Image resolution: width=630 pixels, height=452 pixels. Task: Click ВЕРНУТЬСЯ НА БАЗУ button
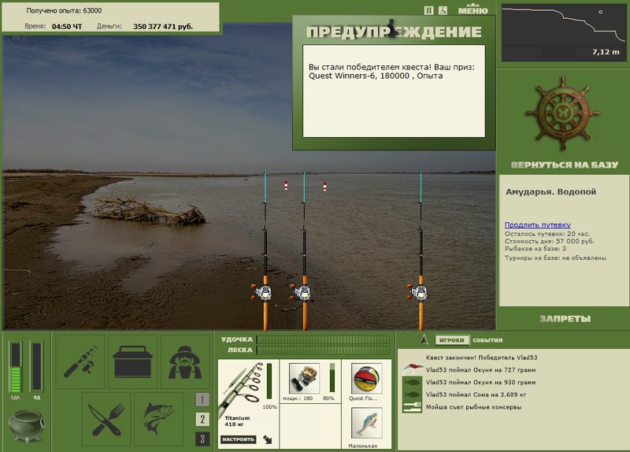click(x=564, y=165)
